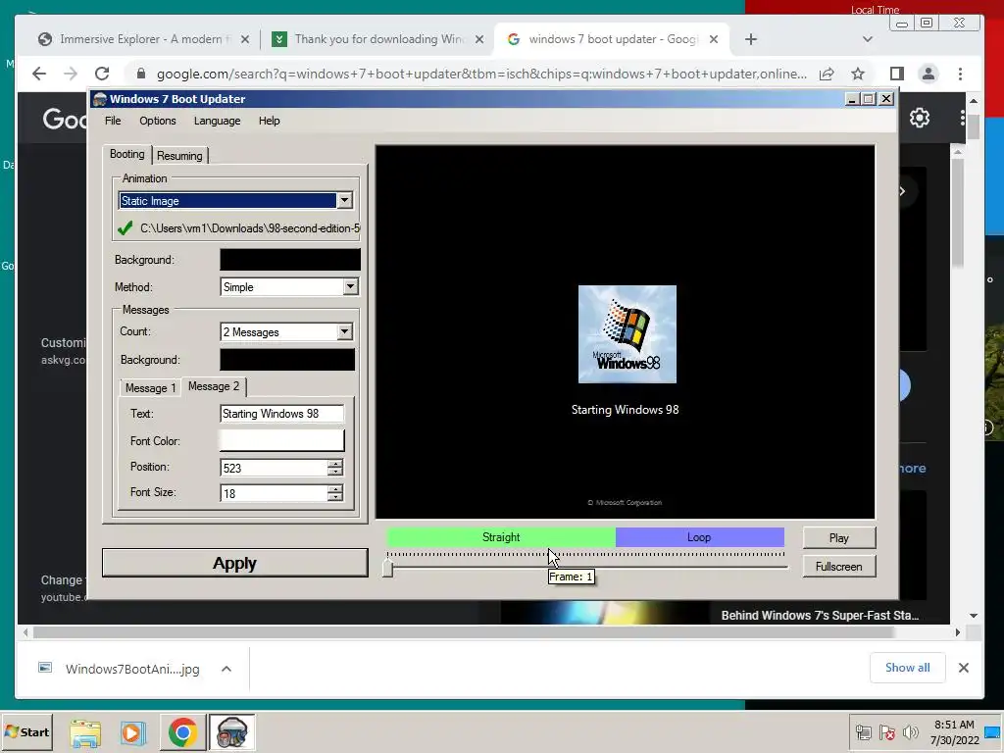The height and width of the screenshot is (753, 1004).
Task: Click the frame slider thumb
Action: 387,568
